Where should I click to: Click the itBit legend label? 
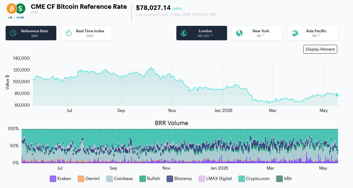coord(288,179)
